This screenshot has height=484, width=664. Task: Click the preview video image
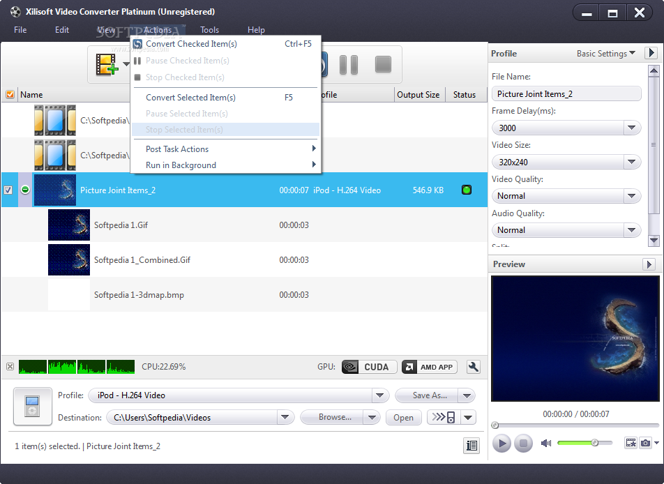tap(575, 339)
